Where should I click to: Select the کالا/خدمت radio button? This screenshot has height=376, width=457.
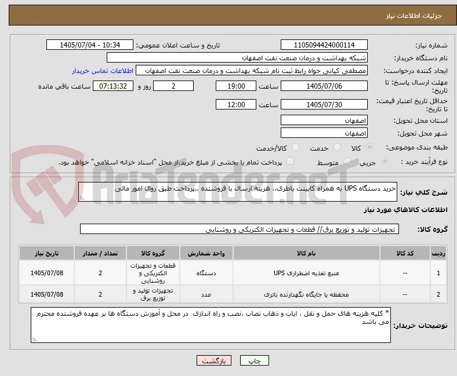[x=295, y=147]
